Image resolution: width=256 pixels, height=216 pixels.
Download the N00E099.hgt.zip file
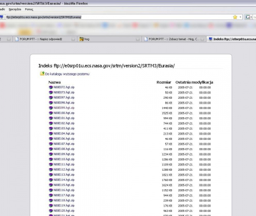point(64,108)
